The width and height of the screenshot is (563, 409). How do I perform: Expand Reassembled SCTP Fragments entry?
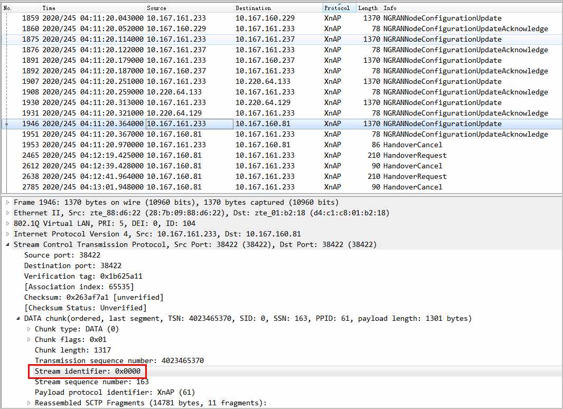coord(29,403)
